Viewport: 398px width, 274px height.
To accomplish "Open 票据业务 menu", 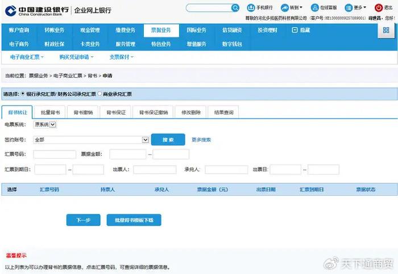I will click(161, 30).
